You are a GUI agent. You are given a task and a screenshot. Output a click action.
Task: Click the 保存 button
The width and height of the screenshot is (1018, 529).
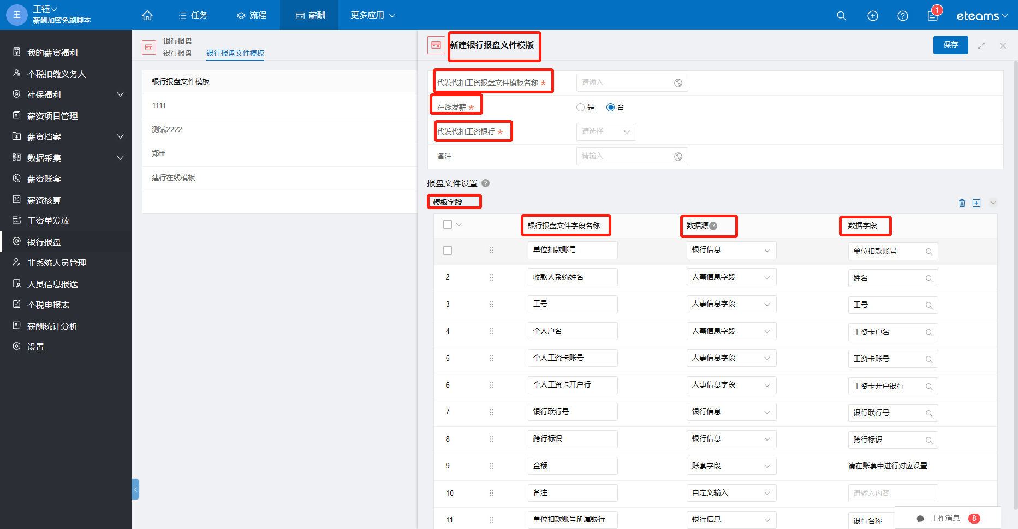click(951, 45)
